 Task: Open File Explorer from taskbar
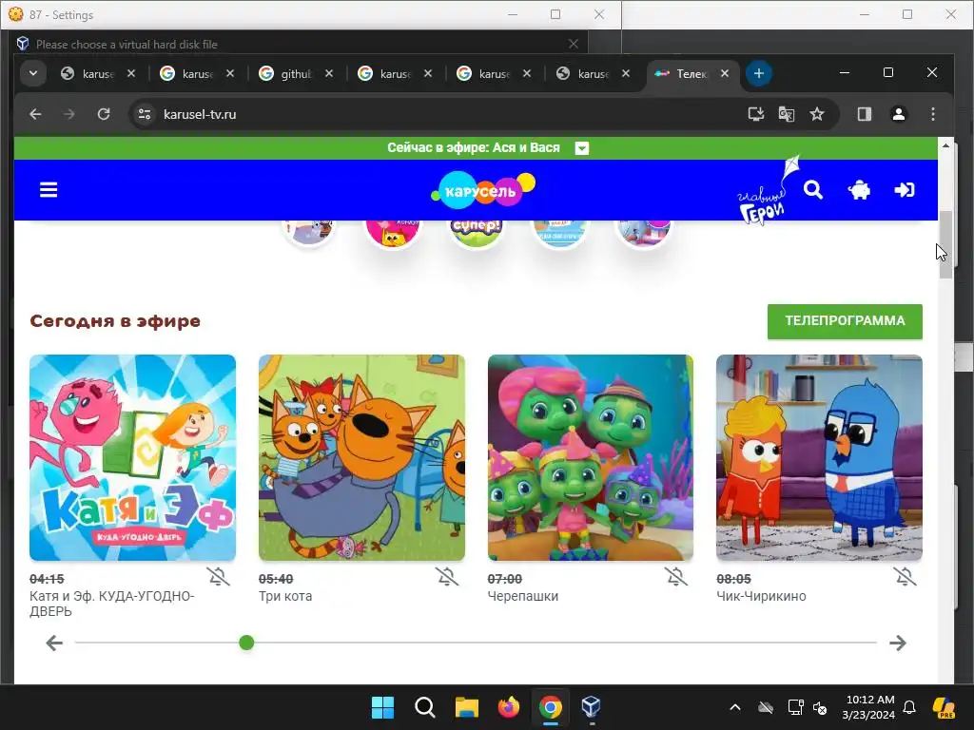[x=466, y=707]
